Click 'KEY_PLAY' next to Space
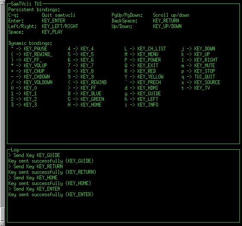The width and height of the screenshot is (242, 226). click(52, 32)
